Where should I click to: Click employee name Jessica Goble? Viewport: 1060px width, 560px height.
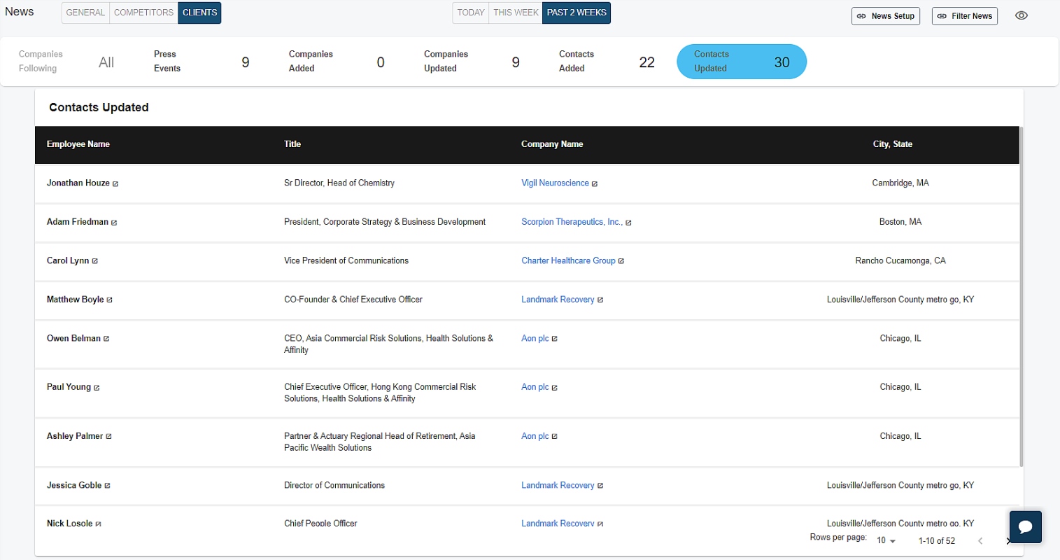point(74,485)
